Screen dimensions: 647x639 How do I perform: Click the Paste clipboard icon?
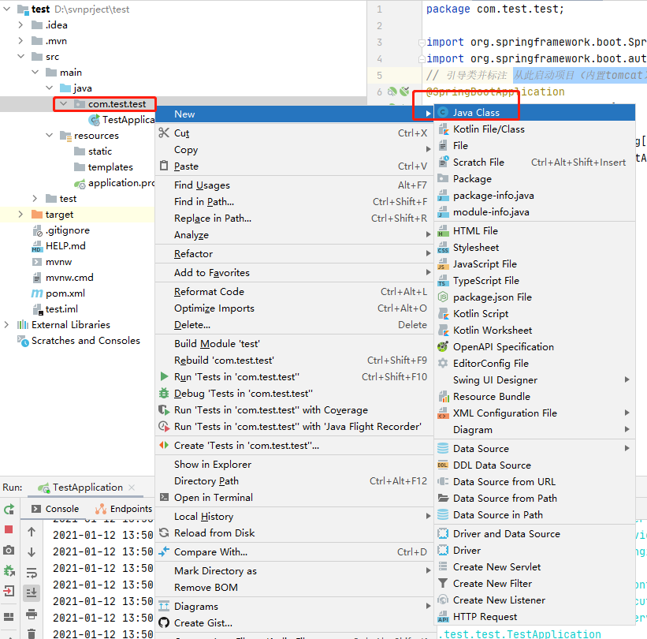click(164, 166)
